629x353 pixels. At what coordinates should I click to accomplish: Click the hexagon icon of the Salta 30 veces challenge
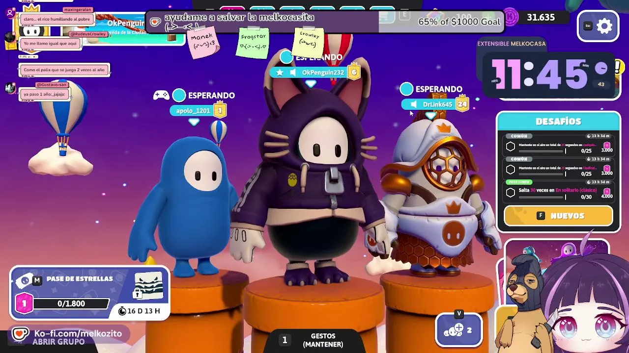(511, 193)
